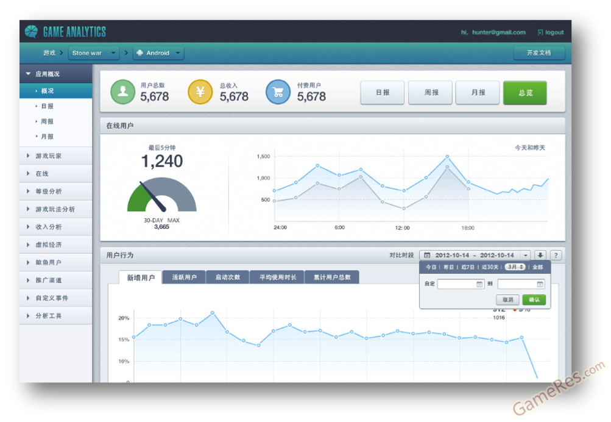The height and width of the screenshot is (422, 611).
Task: Open the 2012-10-14 date range dropdown
Action: (x=475, y=255)
